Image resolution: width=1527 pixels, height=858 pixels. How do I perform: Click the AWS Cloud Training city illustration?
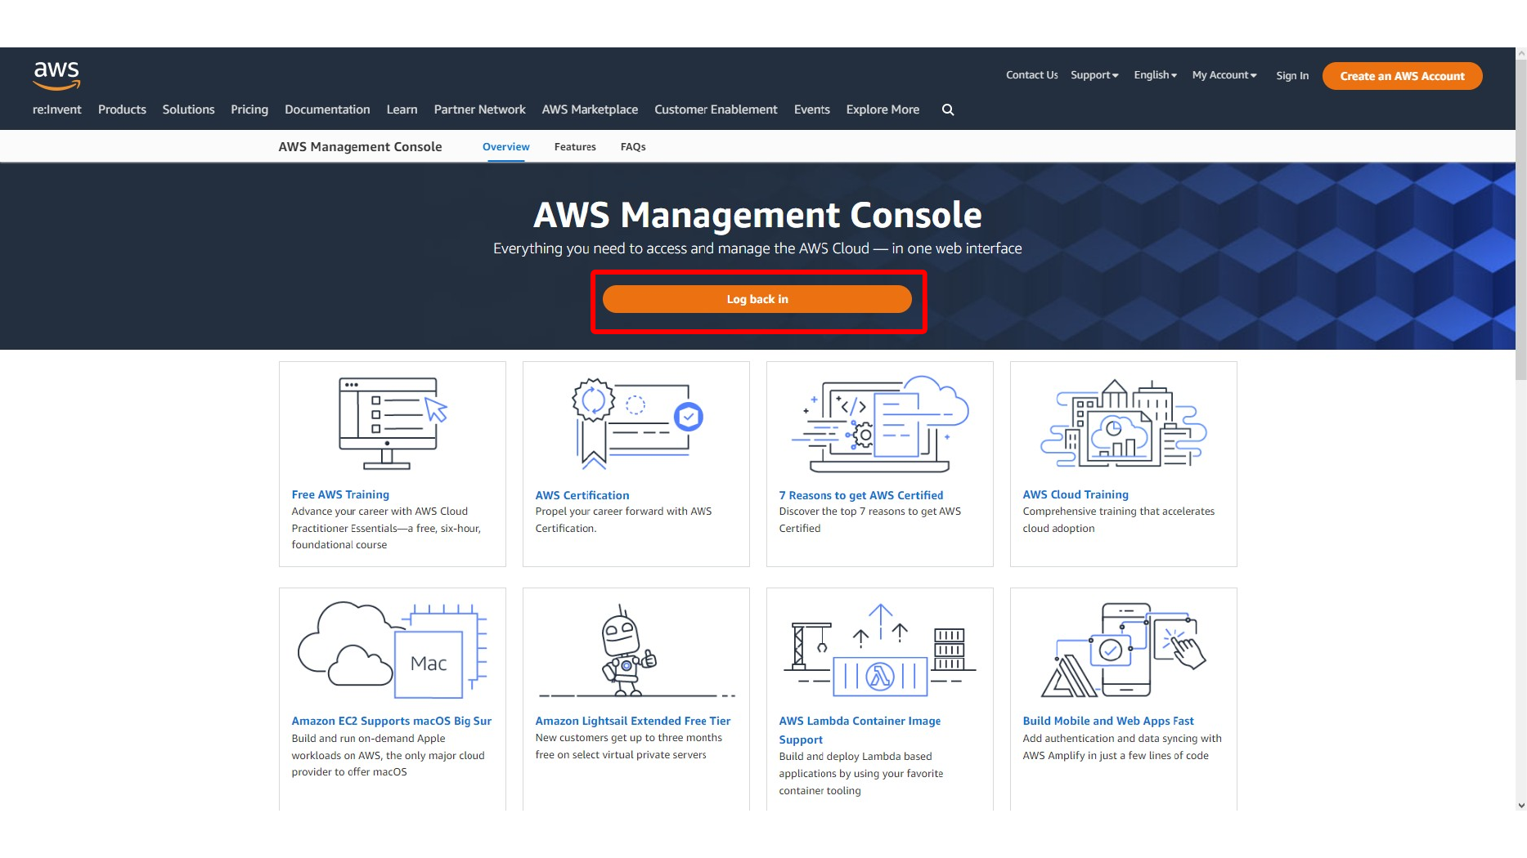pos(1124,423)
